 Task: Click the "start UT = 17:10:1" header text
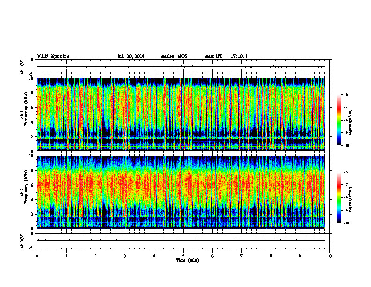226,56
